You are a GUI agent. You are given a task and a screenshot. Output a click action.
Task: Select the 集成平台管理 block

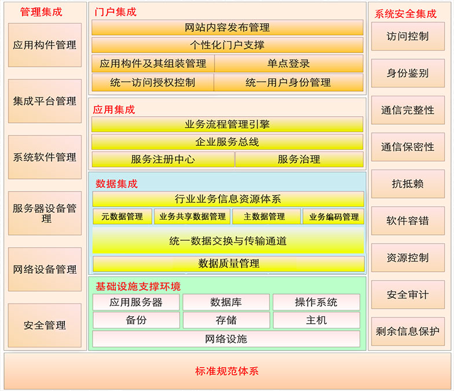tap(45, 102)
